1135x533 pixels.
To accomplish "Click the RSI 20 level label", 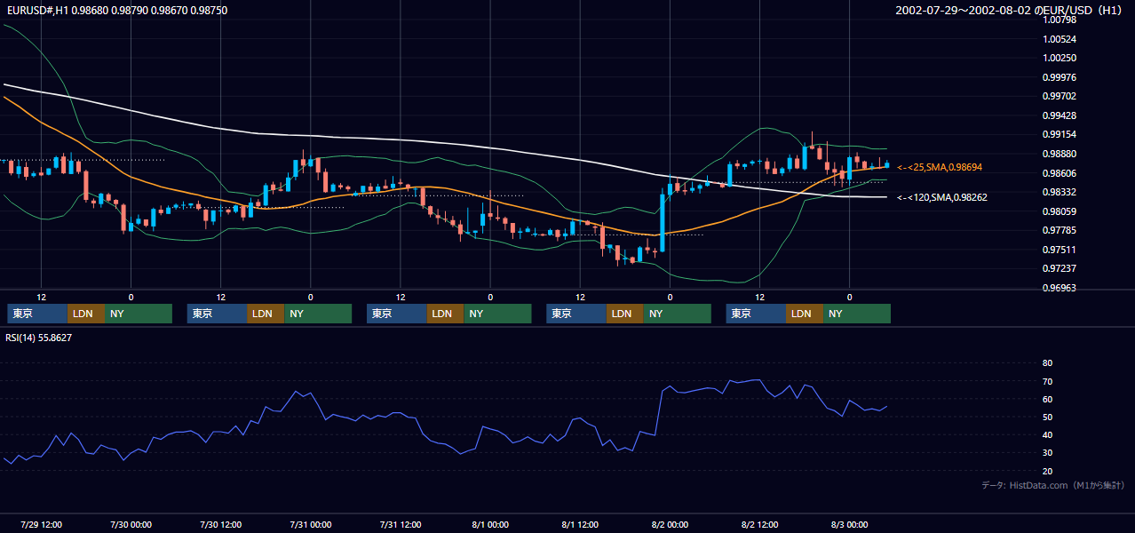I will coord(1047,471).
